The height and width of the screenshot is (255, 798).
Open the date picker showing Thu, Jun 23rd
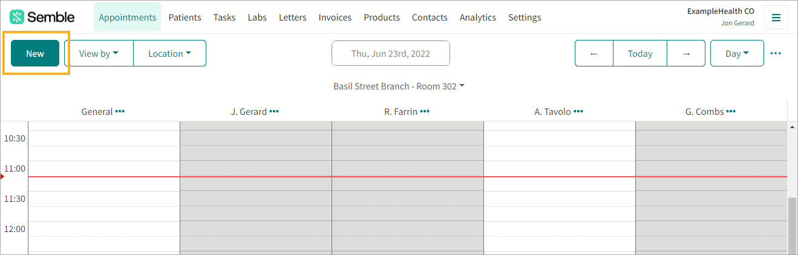[391, 53]
